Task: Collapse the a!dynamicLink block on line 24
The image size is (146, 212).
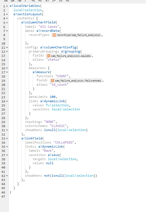Action: click(7, 101)
